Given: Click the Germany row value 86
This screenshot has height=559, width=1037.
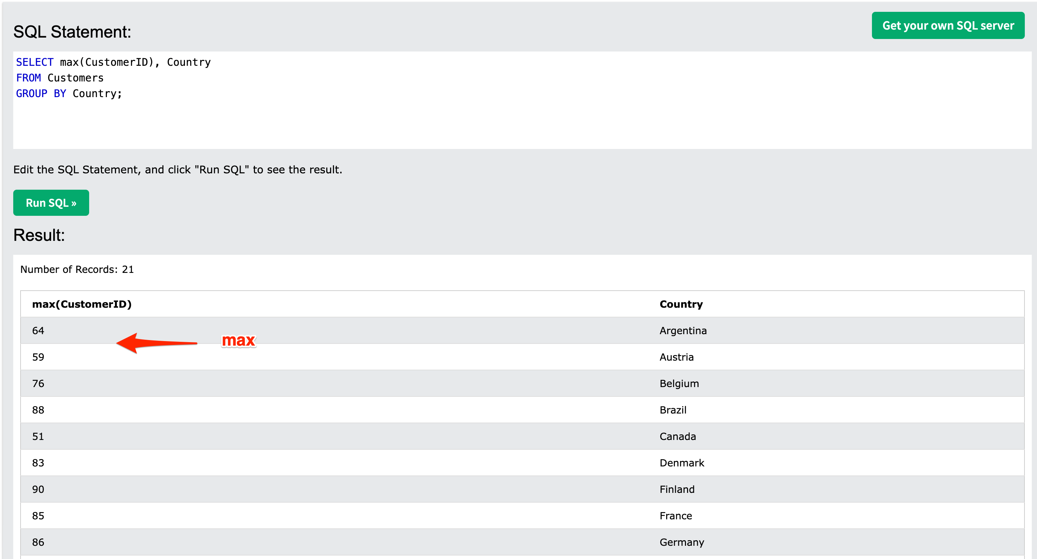Looking at the screenshot, I should (x=38, y=542).
